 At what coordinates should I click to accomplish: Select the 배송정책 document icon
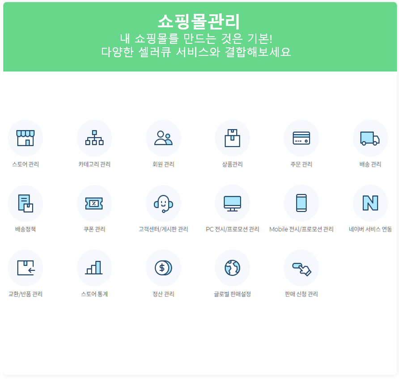[x=25, y=203]
